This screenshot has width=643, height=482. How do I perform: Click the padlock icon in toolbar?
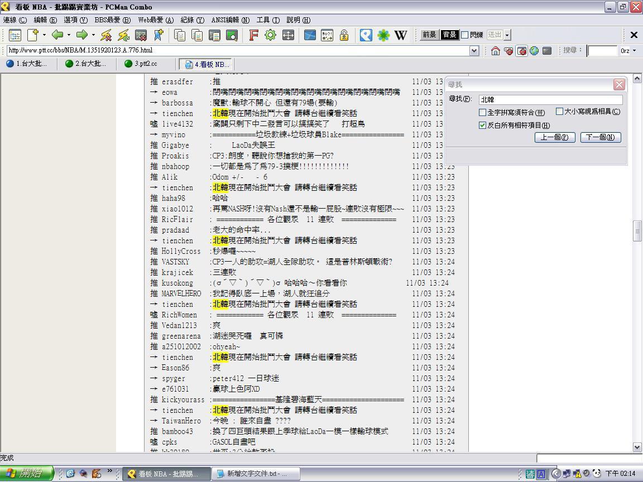[x=344, y=35]
